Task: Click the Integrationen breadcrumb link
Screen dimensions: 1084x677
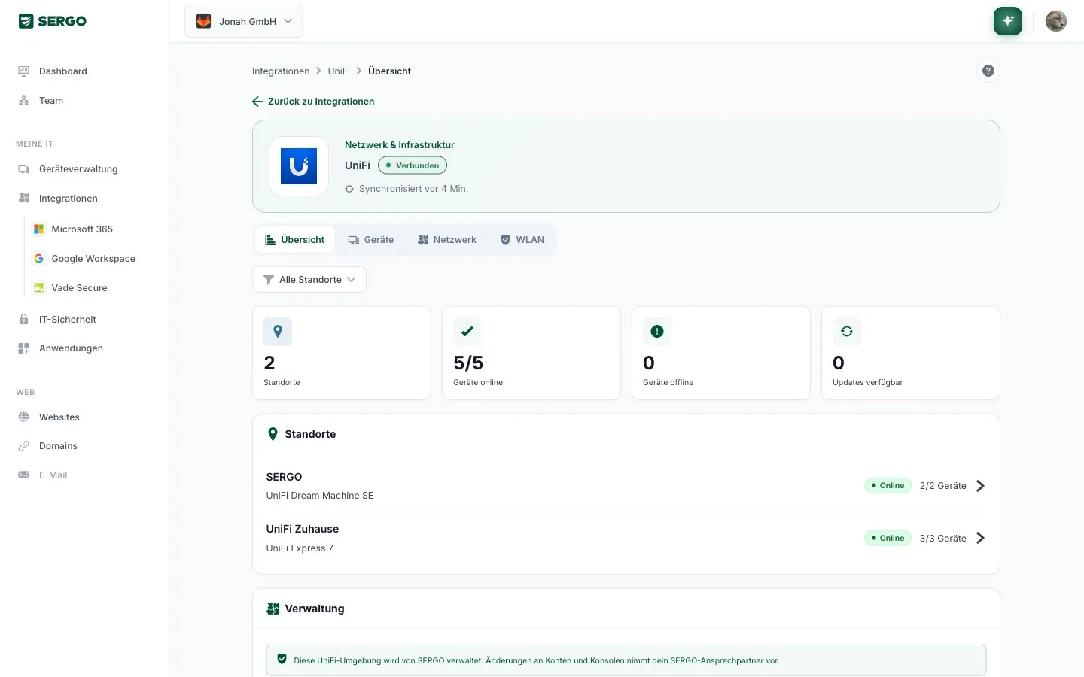Action: point(281,71)
